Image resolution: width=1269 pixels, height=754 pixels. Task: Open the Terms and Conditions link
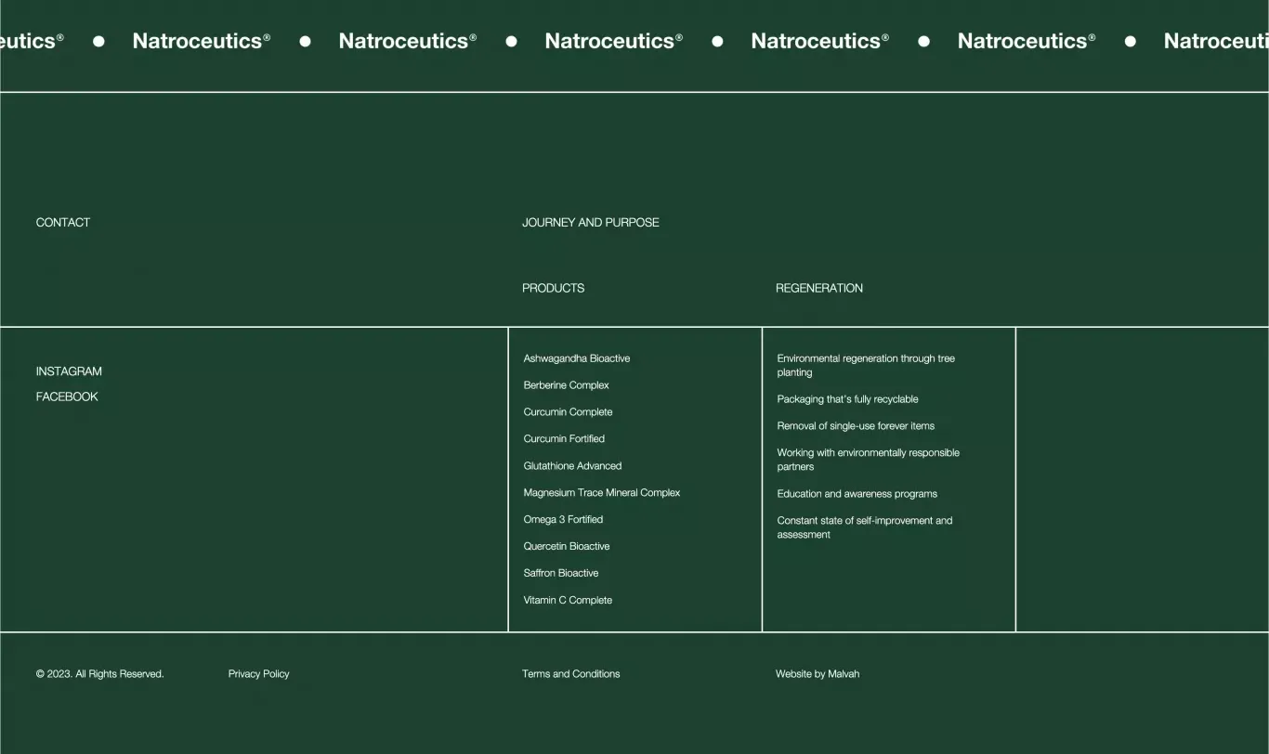pyautogui.click(x=571, y=674)
